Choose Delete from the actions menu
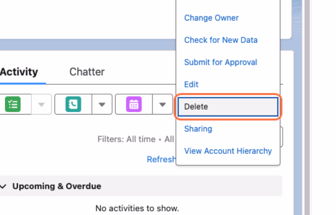Screen dimensions: 336x215 (228, 106)
